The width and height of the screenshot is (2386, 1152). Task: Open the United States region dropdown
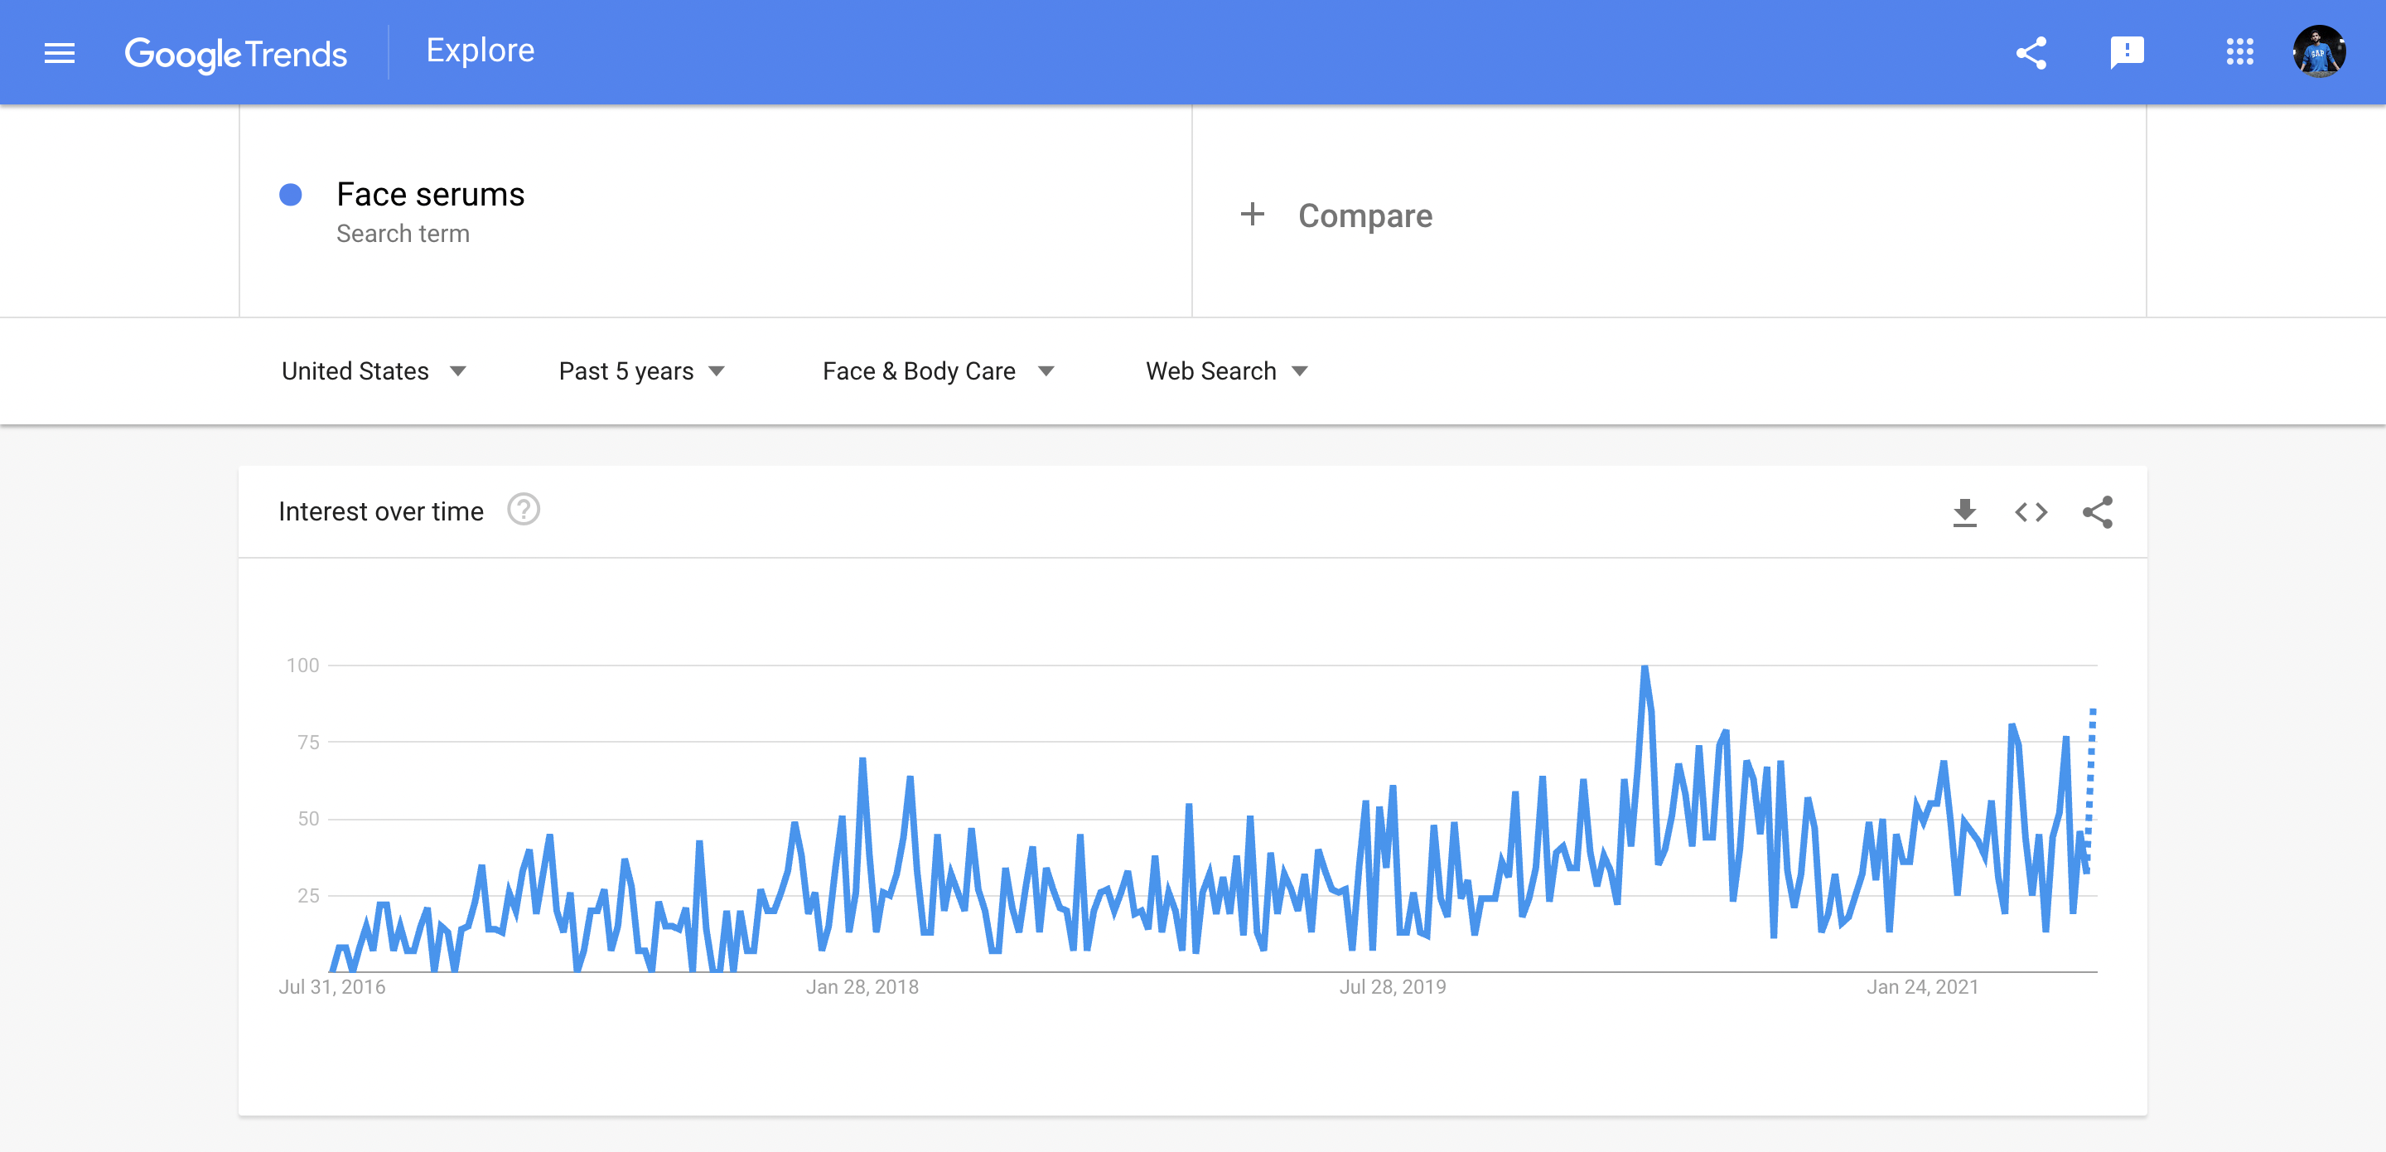coord(374,370)
